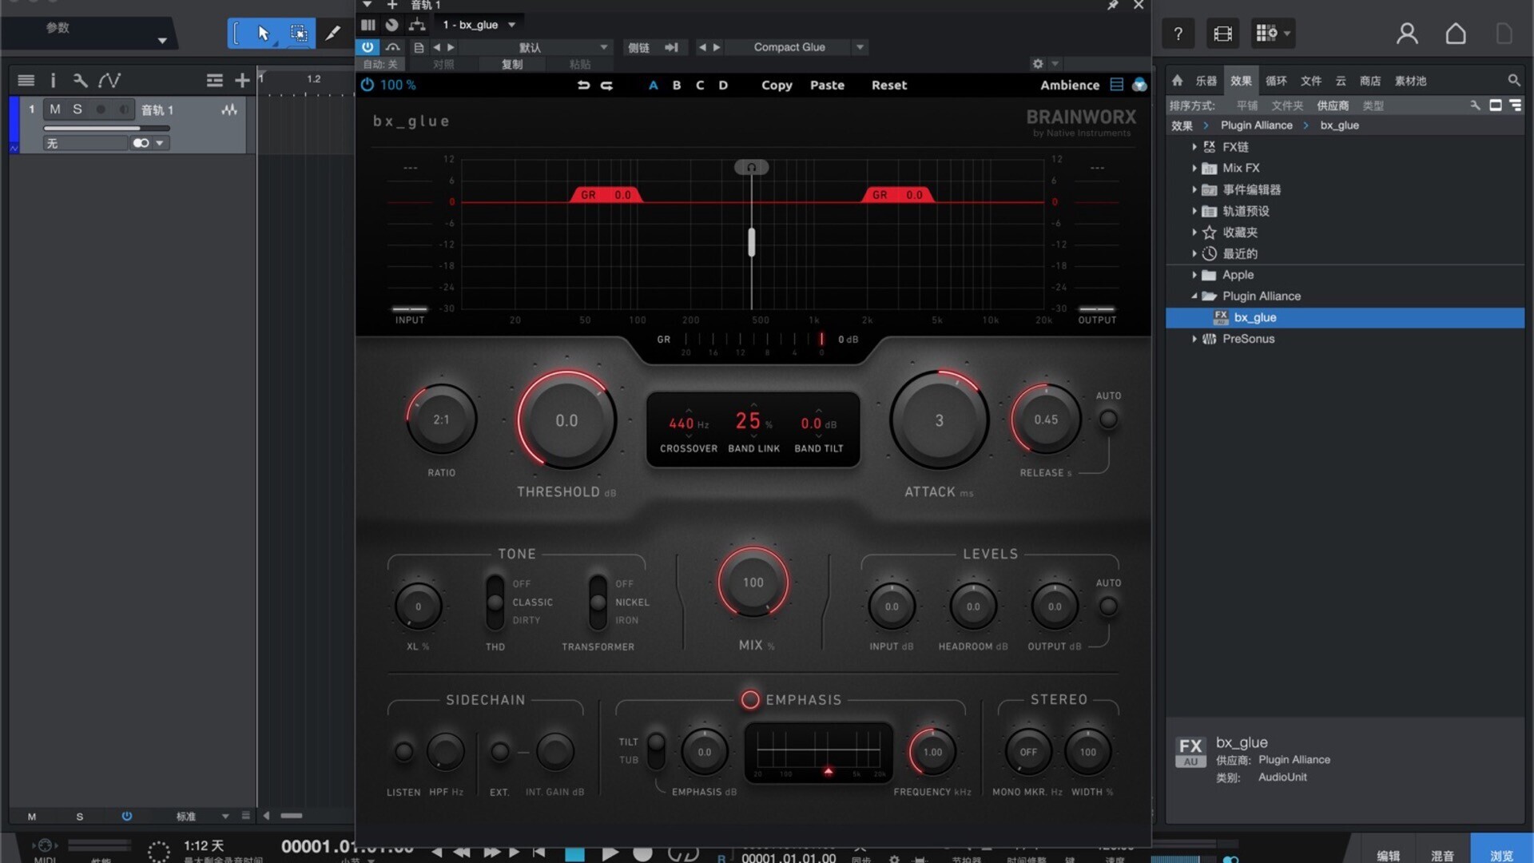1534x863 pixels.
Task: Open the 1 - bx_glue insert dropdown
Action: pyautogui.click(x=479, y=25)
